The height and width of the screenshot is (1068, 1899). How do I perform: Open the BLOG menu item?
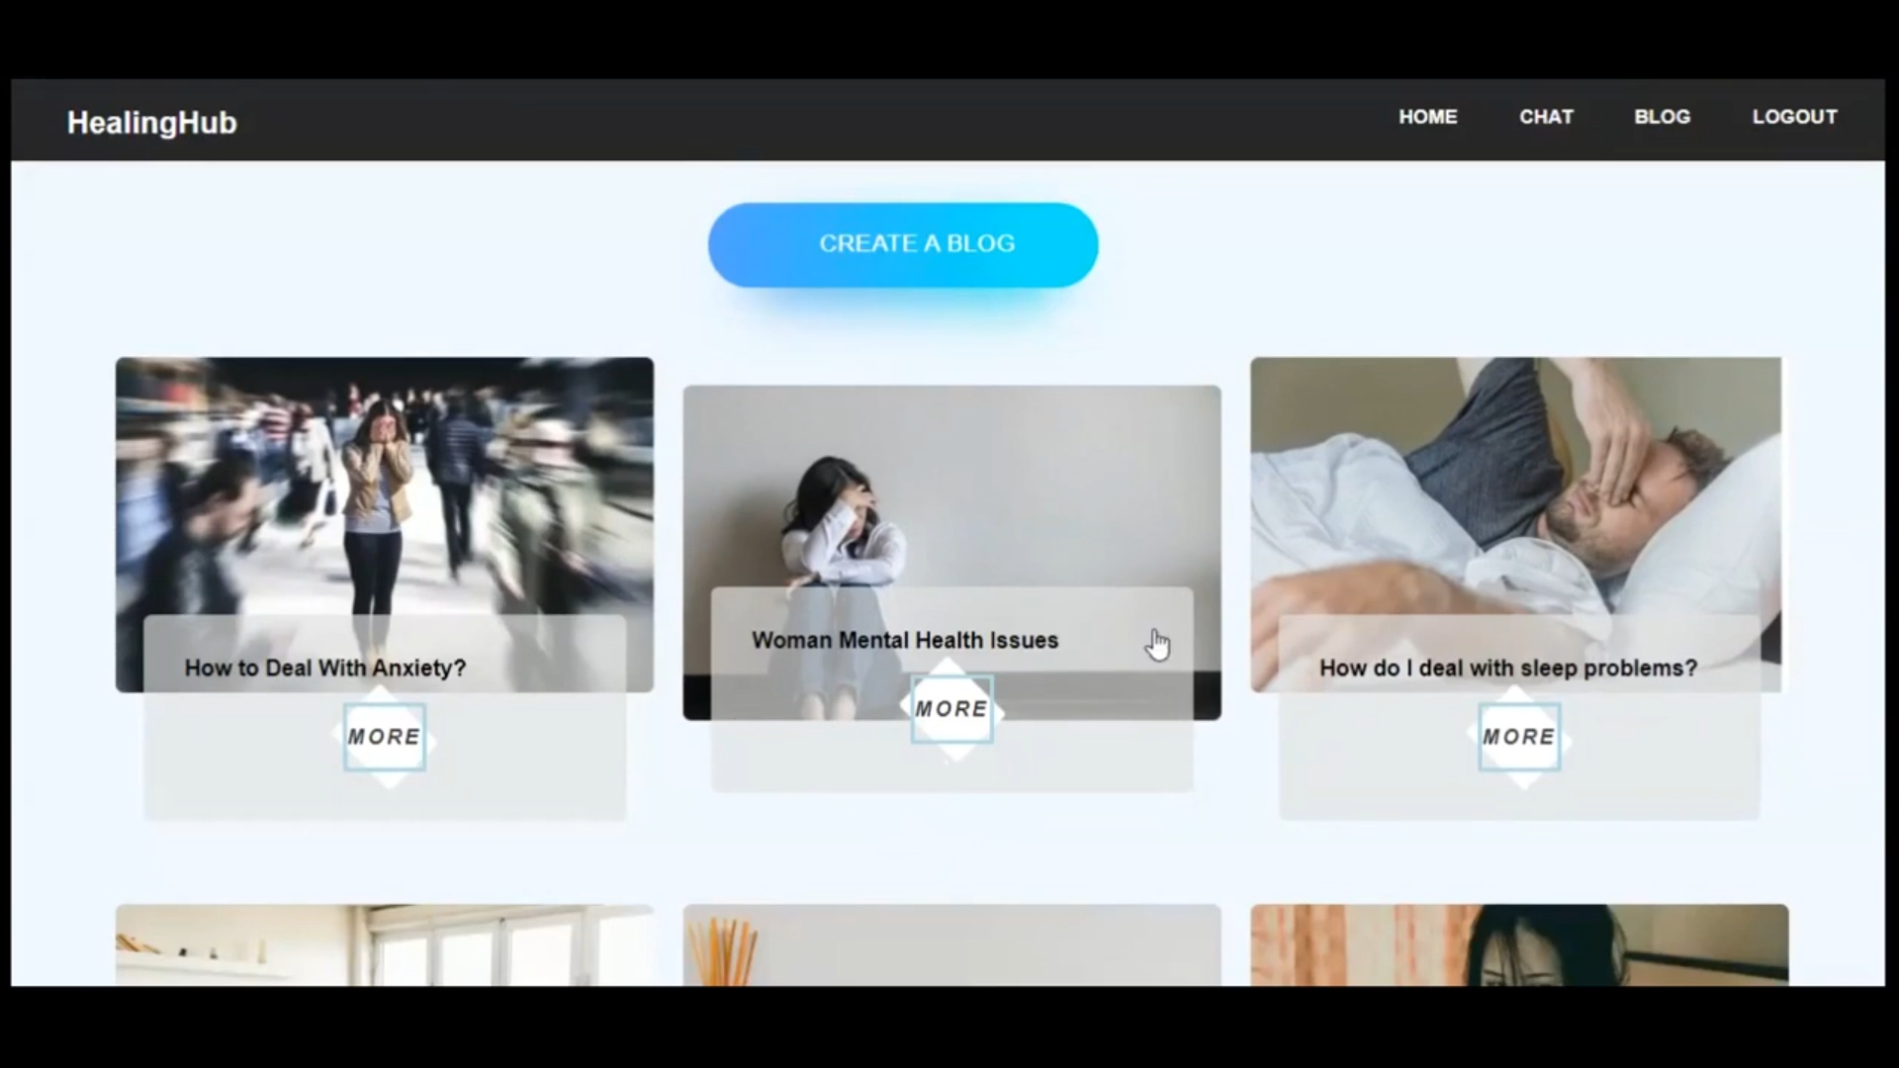click(1662, 117)
